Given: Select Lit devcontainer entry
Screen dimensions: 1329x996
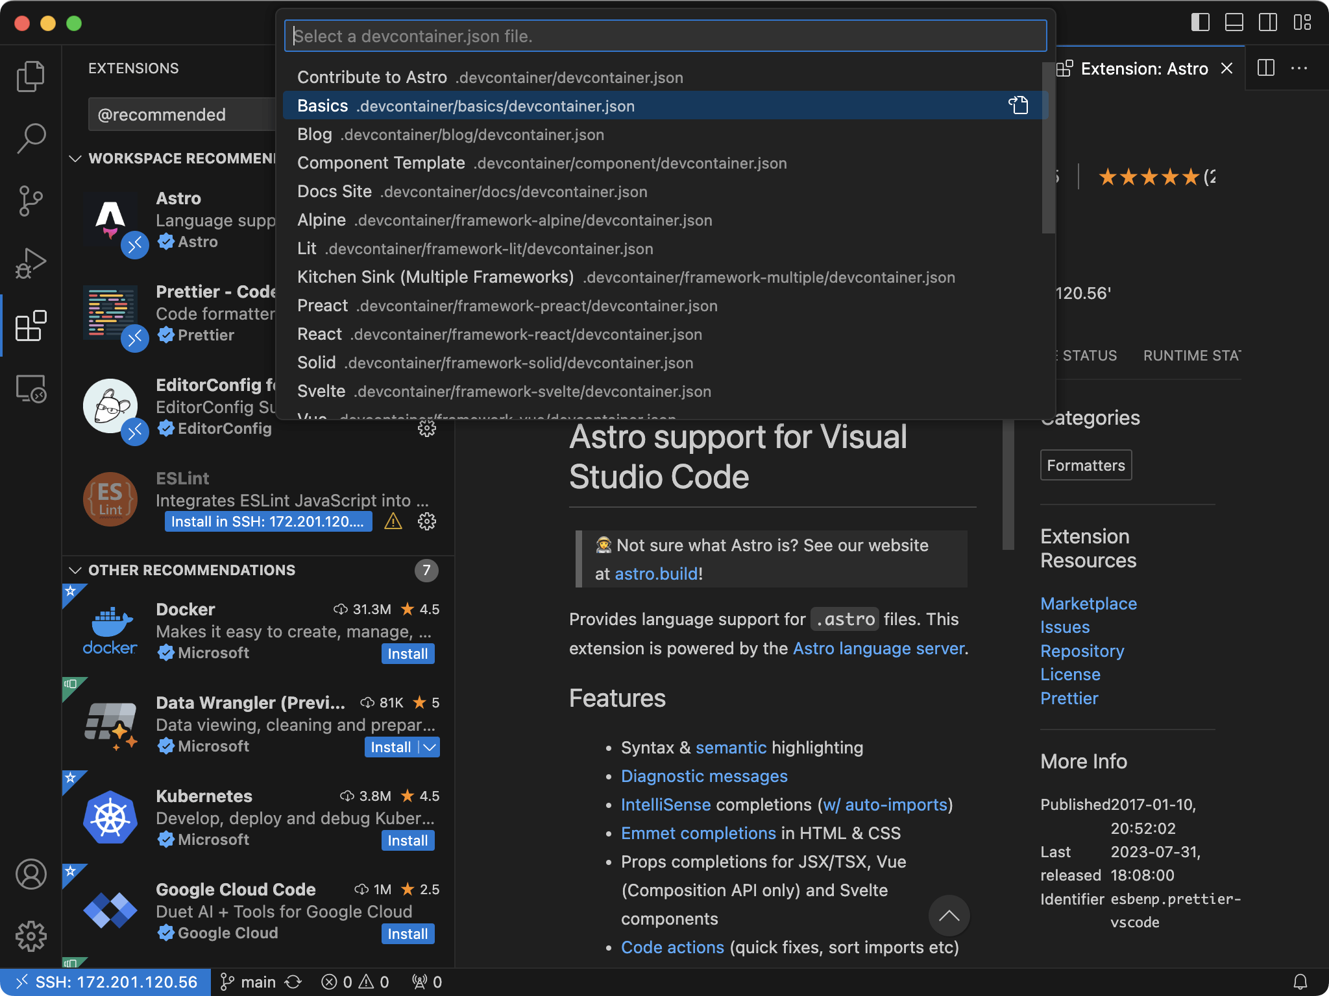Looking at the screenshot, I should (x=663, y=248).
